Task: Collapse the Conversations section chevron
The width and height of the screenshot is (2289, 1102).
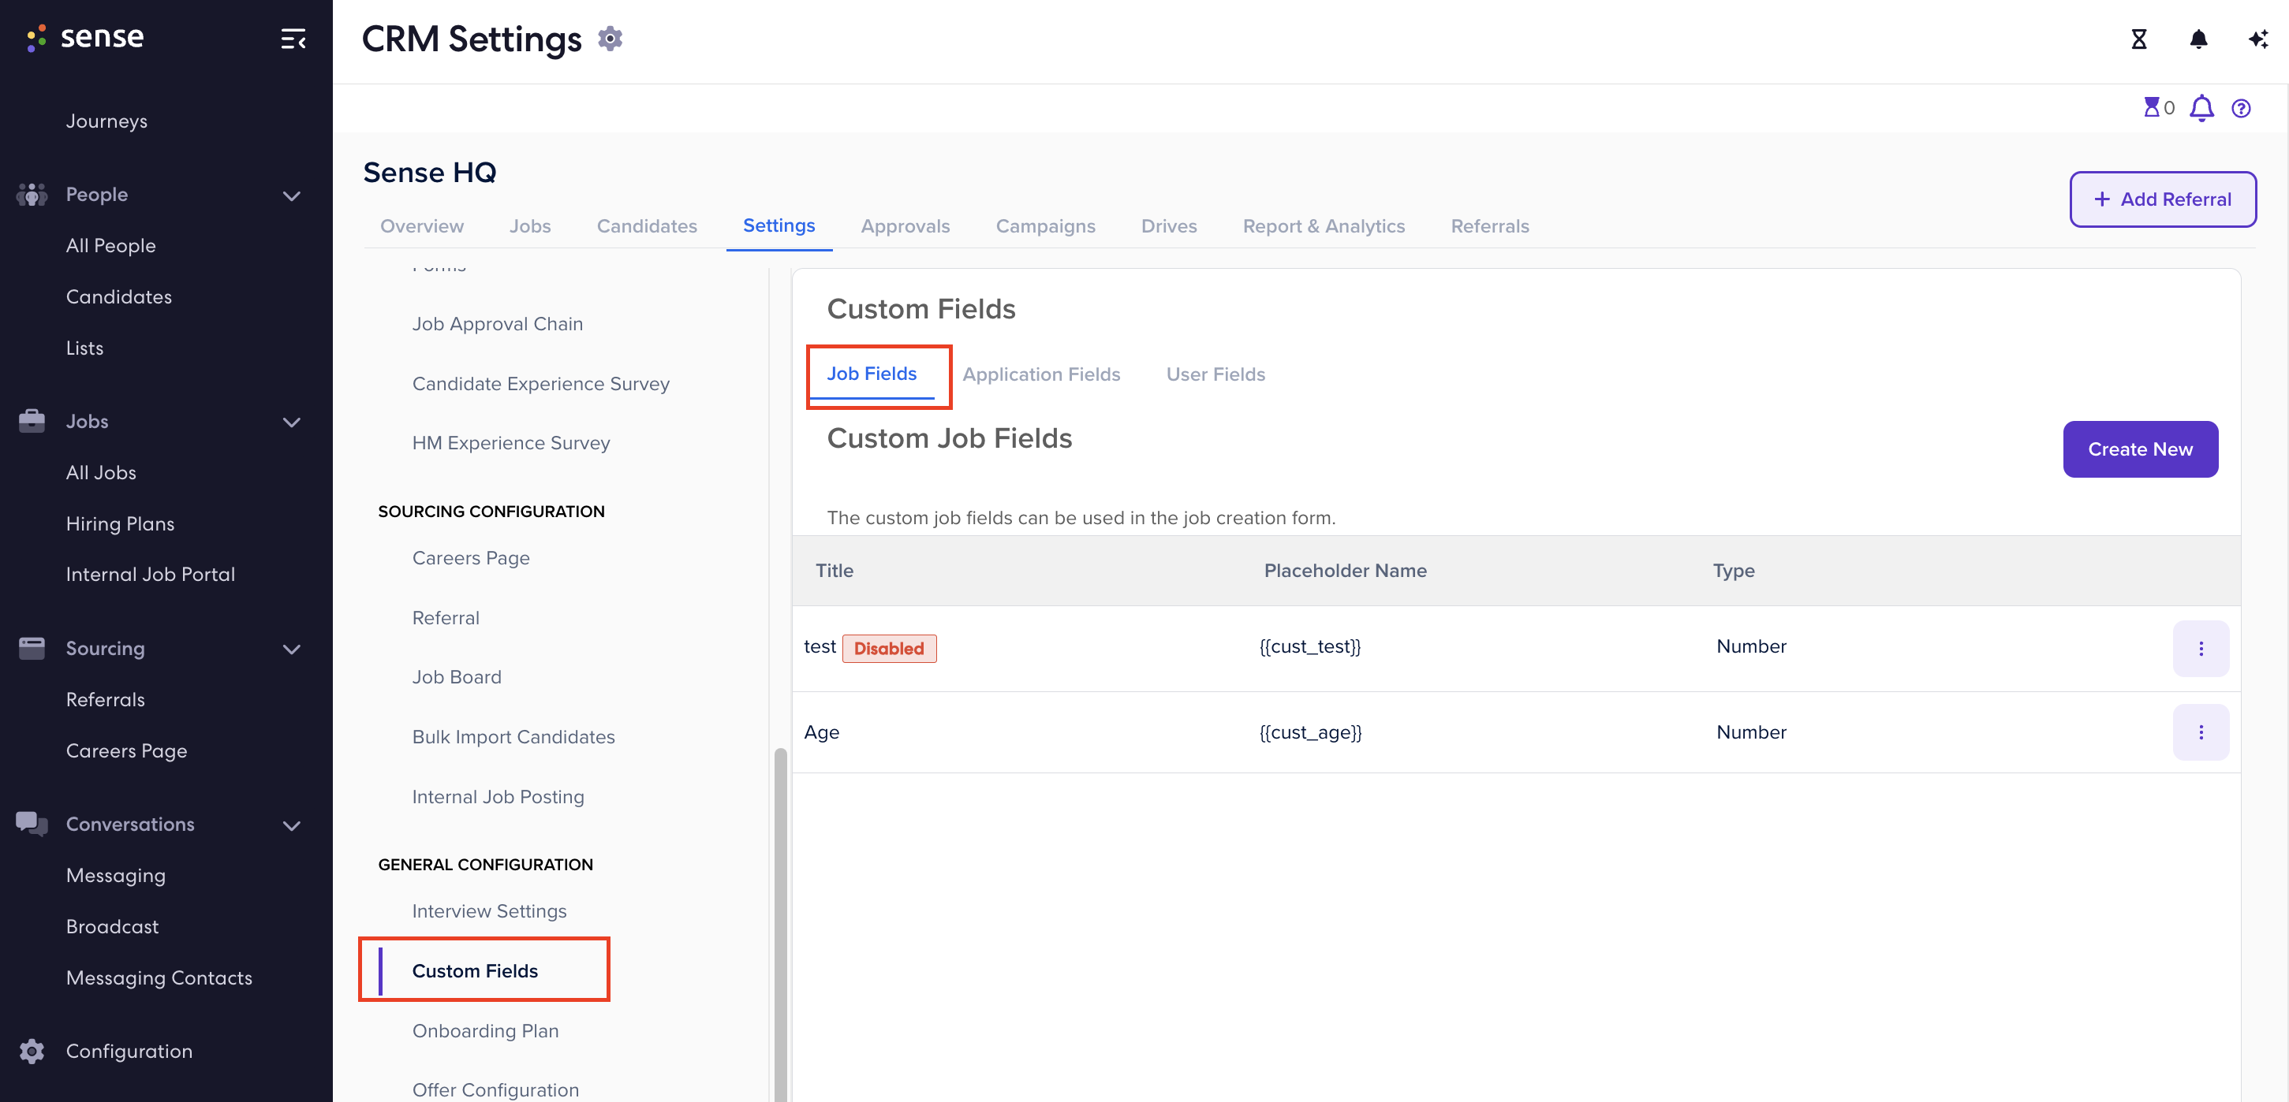Action: pos(292,826)
